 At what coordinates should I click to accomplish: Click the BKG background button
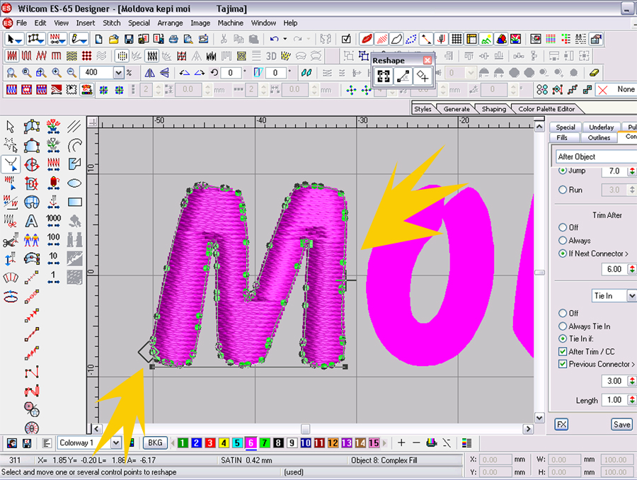[155, 443]
